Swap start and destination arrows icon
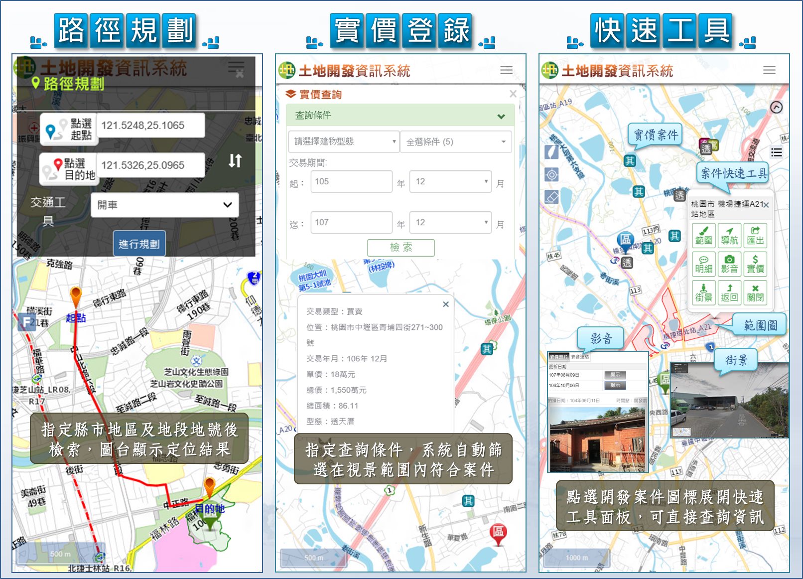The image size is (803, 579). [235, 160]
